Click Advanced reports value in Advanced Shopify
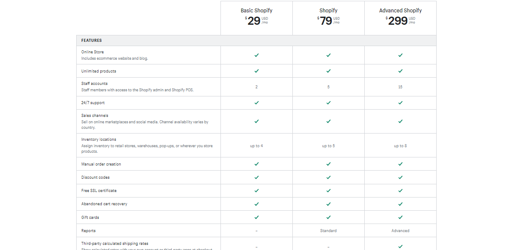 (x=400, y=231)
